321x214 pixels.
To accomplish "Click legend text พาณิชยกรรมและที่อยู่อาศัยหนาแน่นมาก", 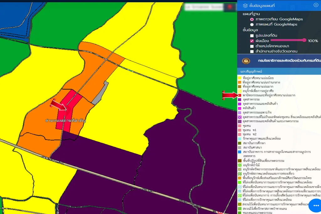I will point(269,95).
